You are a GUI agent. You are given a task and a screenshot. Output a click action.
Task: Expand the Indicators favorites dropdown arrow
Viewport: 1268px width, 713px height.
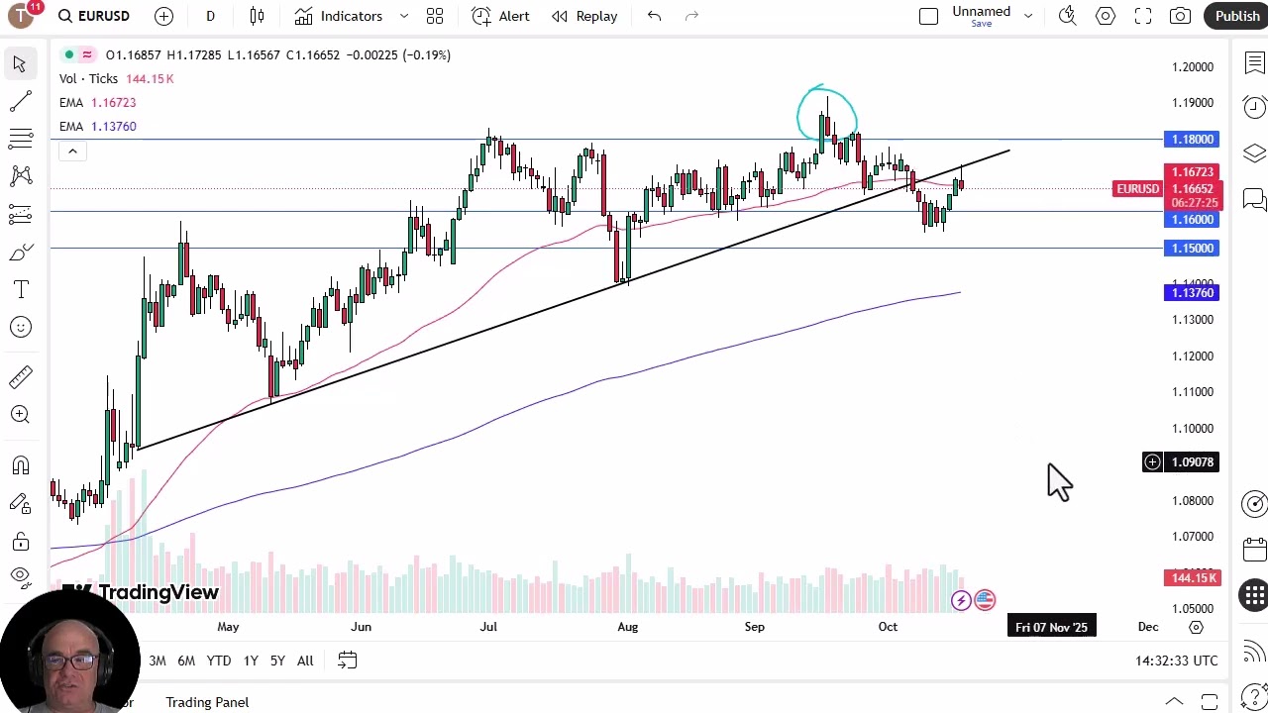[404, 16]
